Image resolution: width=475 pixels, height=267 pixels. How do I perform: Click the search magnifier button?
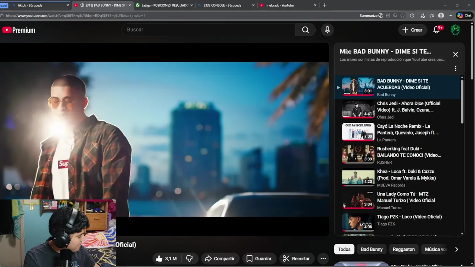pyautogui.click(x=305, y=30)
